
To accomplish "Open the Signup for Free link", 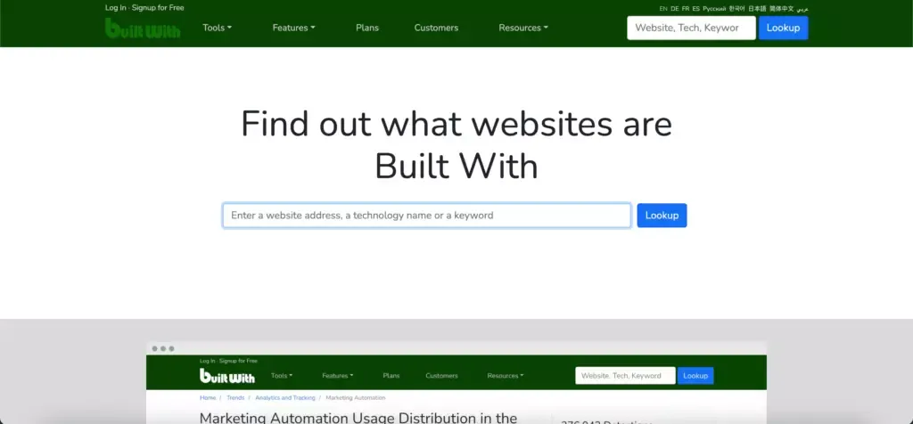I will pos(158,7).
